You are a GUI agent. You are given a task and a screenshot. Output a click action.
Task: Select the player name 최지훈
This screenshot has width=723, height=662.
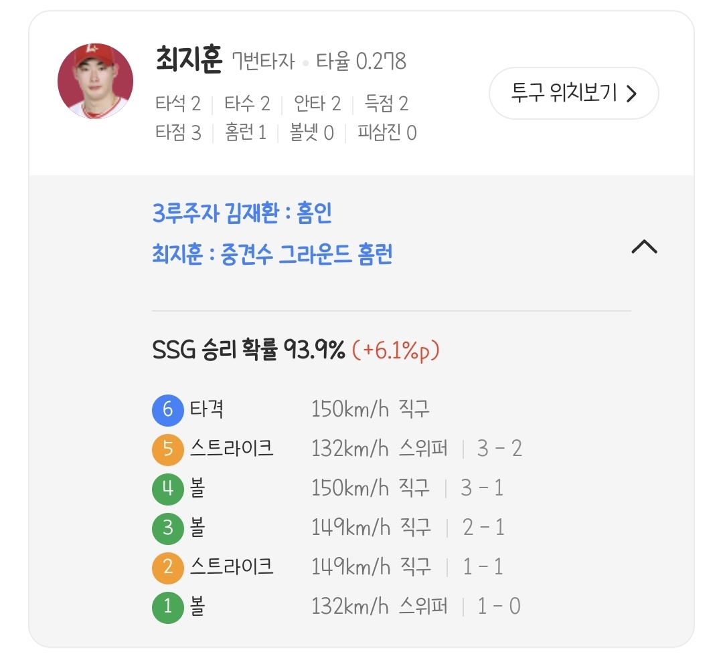pyautogui.click(x=188, y=60)
